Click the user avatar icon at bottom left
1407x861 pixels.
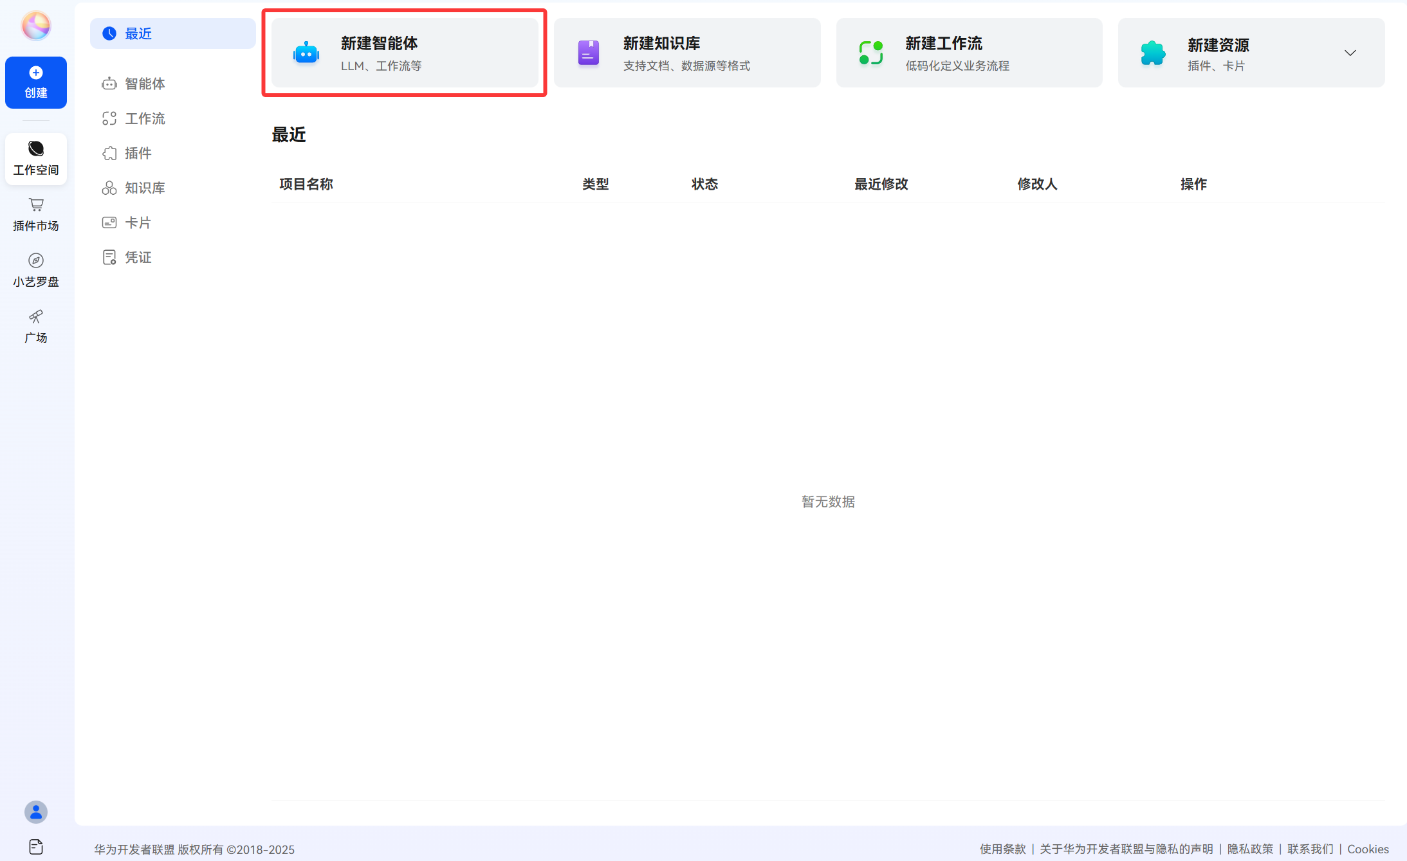(x=36, y=812)
